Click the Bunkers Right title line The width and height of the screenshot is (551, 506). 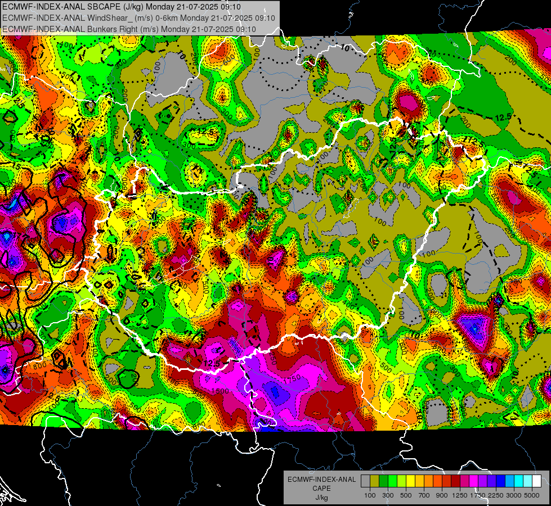click(129, 29)
